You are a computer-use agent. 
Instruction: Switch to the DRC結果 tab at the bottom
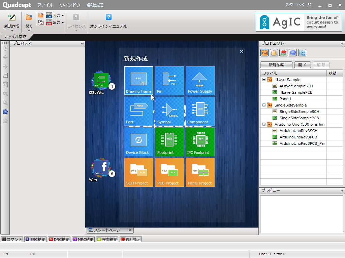tap(59, 239)
